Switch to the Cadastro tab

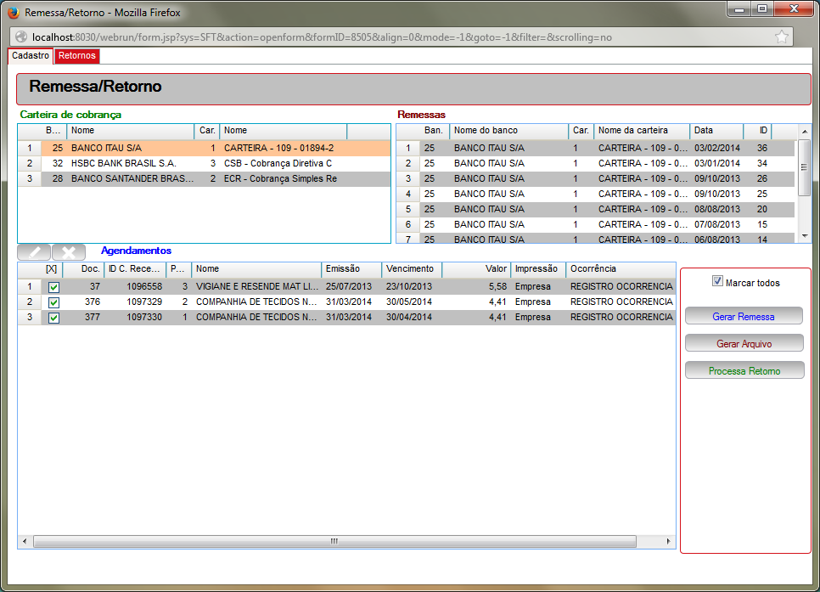(31, 55)
